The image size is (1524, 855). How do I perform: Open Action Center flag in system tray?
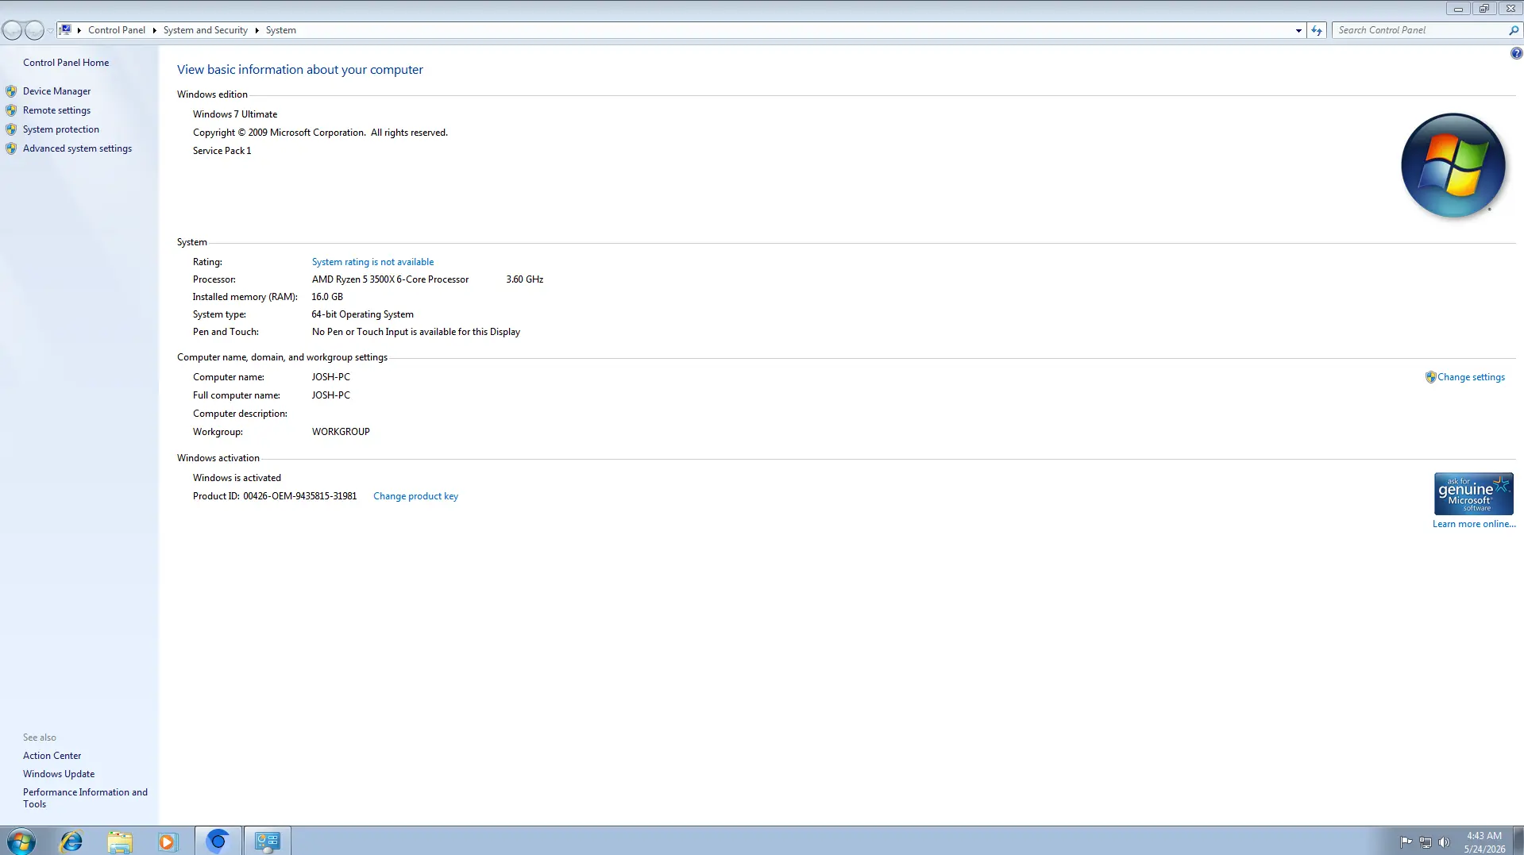[1406, 842]
